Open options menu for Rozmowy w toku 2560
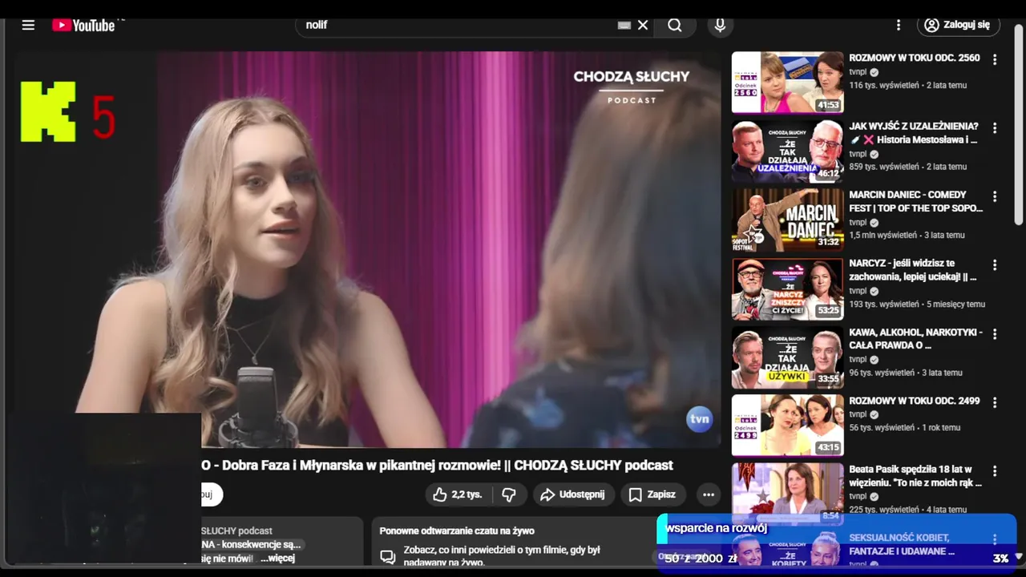 pyautogui.click(x=995, y=59)
